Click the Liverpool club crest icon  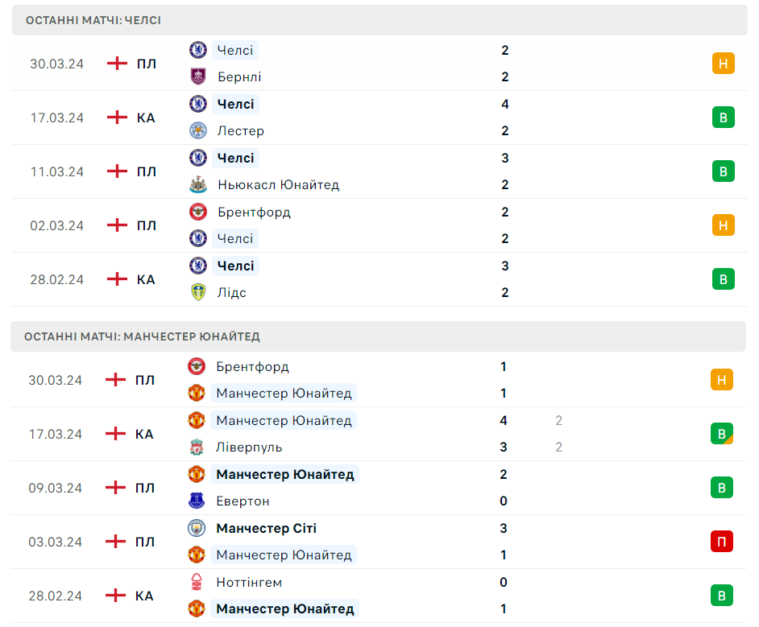(197, 447)
